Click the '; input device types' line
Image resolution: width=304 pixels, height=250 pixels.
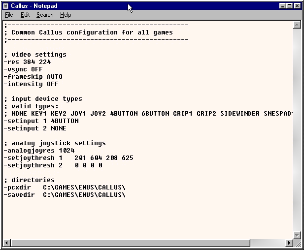click(43, 99)
